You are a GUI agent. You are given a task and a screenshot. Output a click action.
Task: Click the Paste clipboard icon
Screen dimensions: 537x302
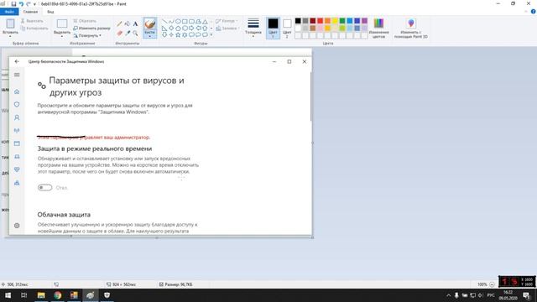point(10,23)
